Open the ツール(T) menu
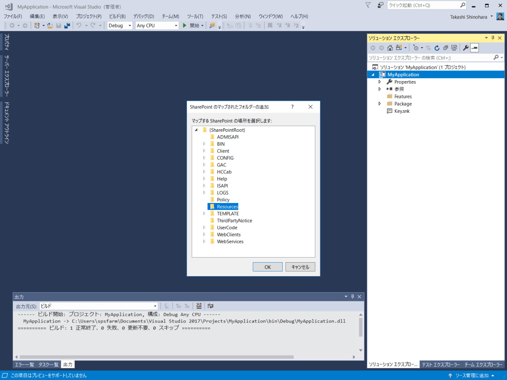507x380 pixels. tap(195, 16)
